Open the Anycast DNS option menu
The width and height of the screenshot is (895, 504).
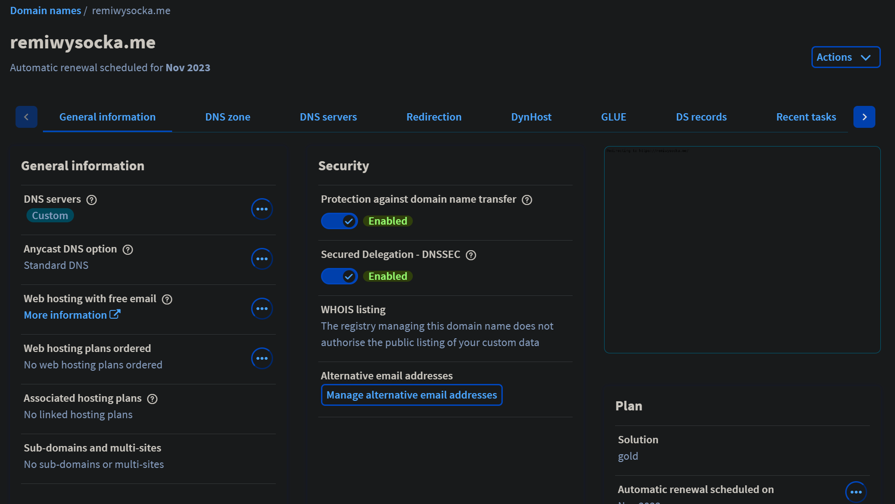(x=262, y=259)
